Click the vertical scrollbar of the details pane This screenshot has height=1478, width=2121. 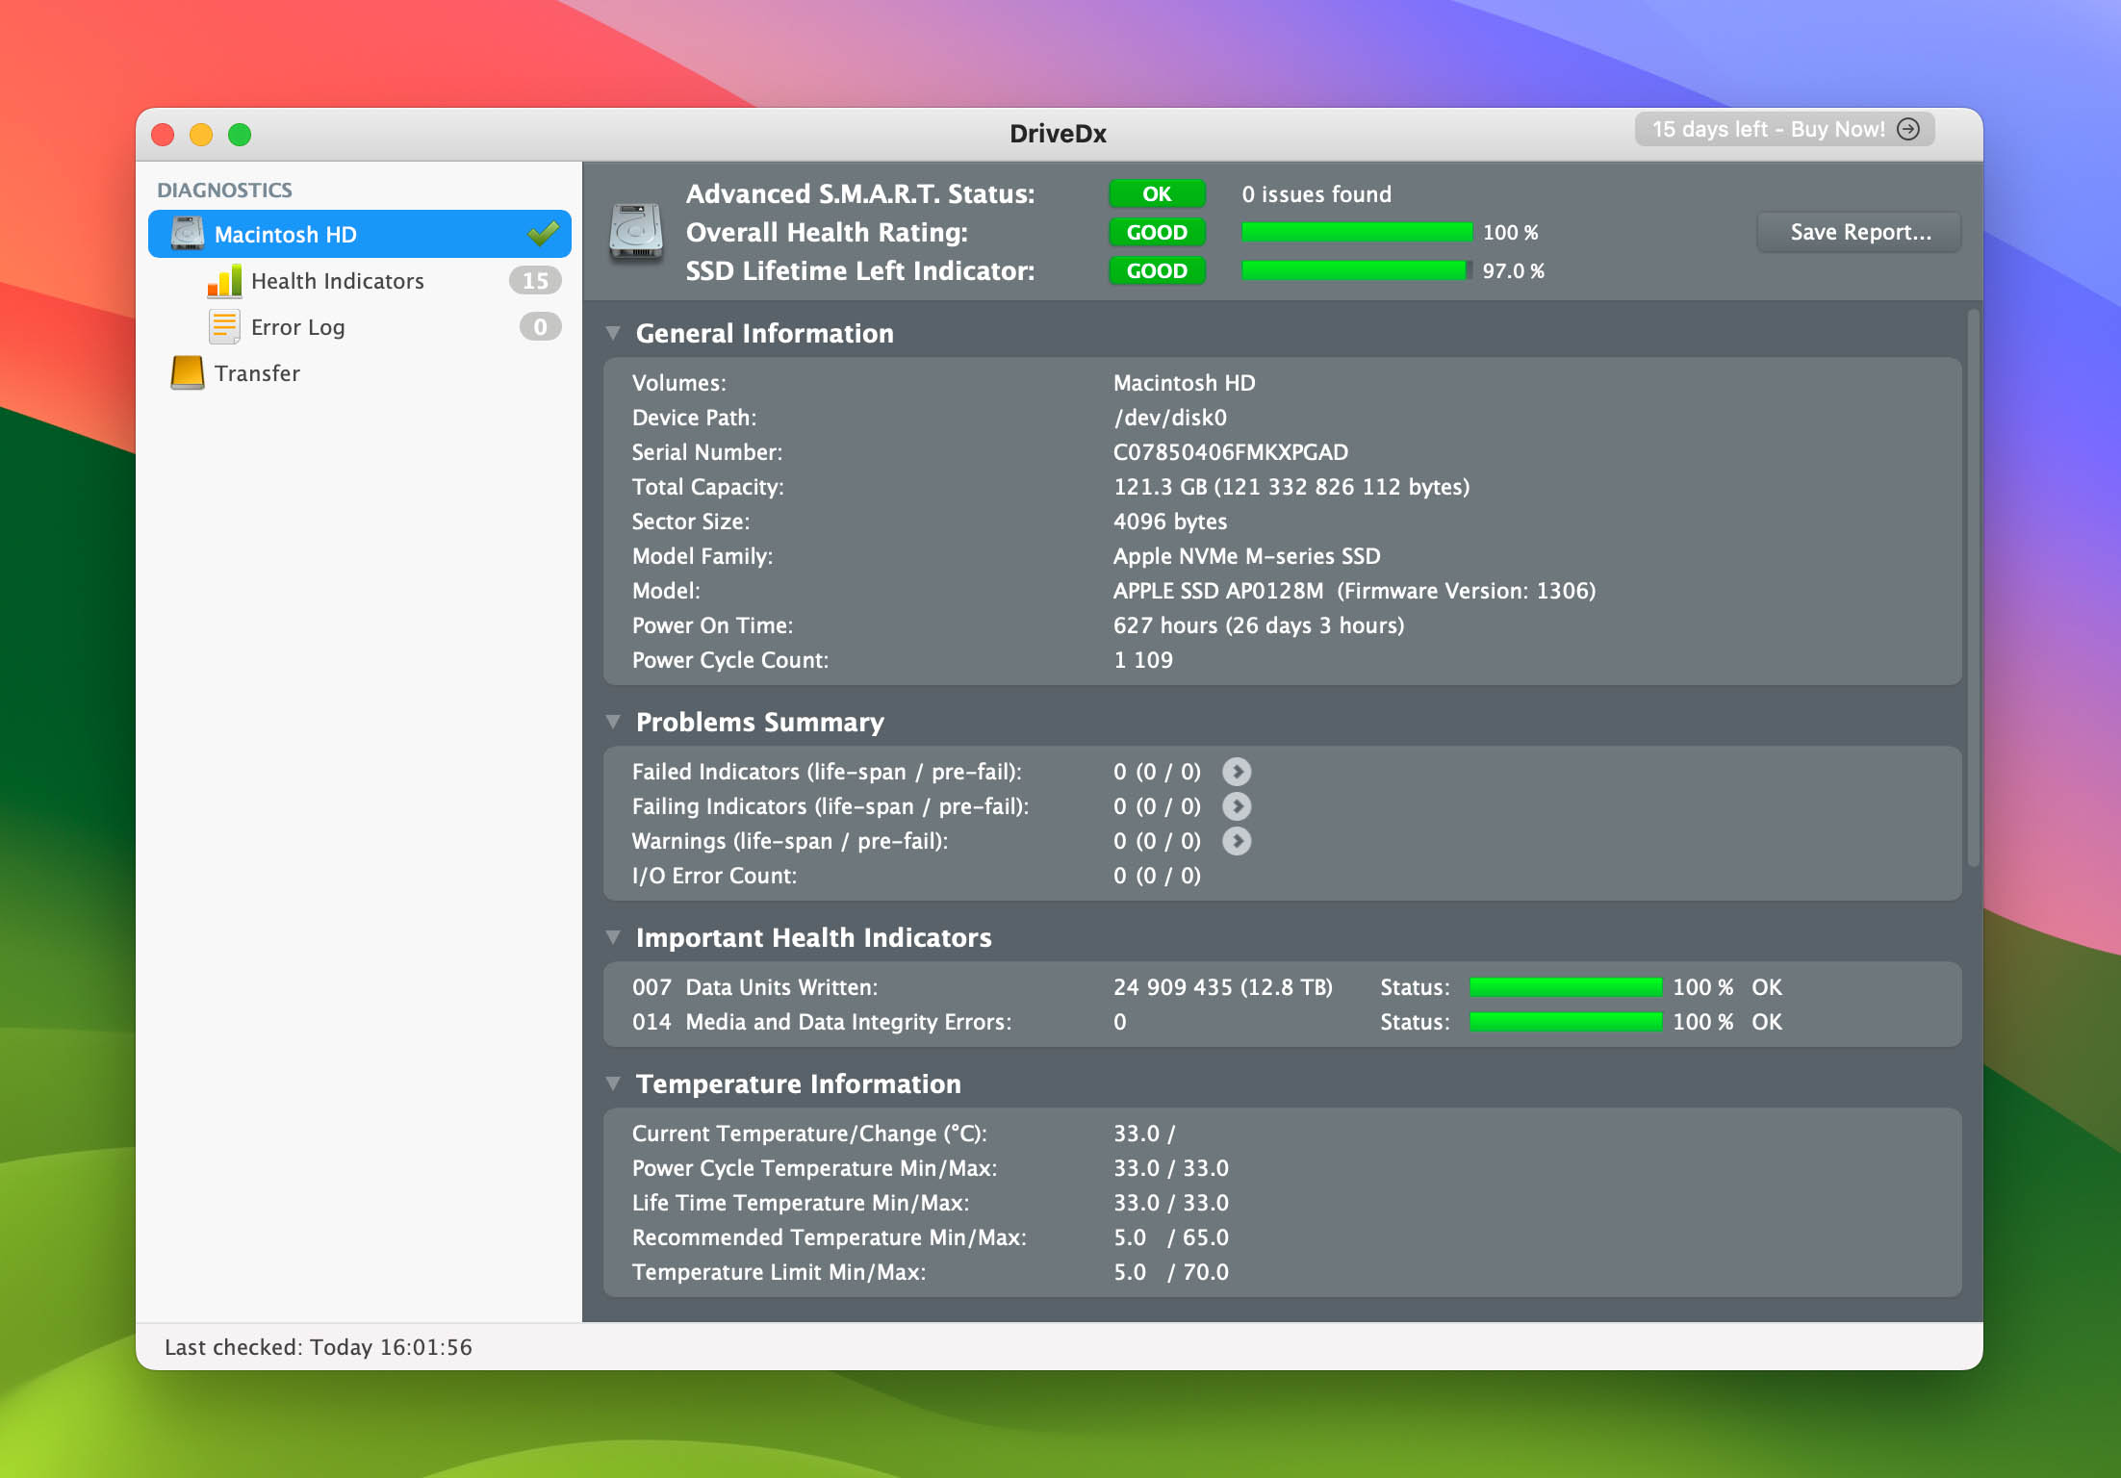click(1973, 587)
